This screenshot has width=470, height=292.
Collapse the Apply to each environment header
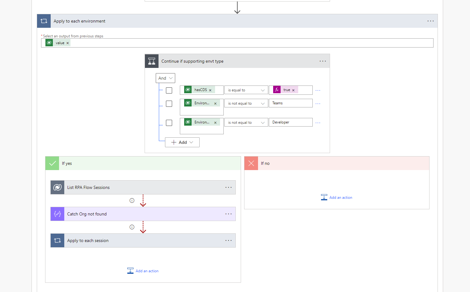[237, 21]
